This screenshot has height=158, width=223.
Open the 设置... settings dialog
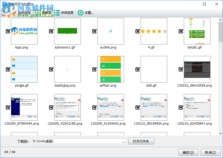tap(86, 13)
